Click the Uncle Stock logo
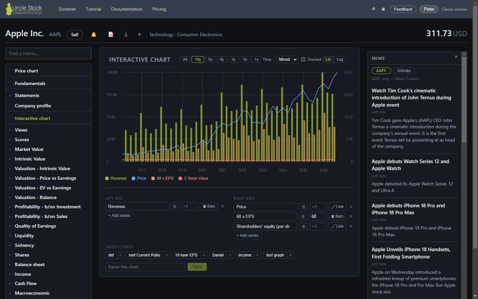The width and height of the screenshot is (478, 299). [x=24, y=9]
